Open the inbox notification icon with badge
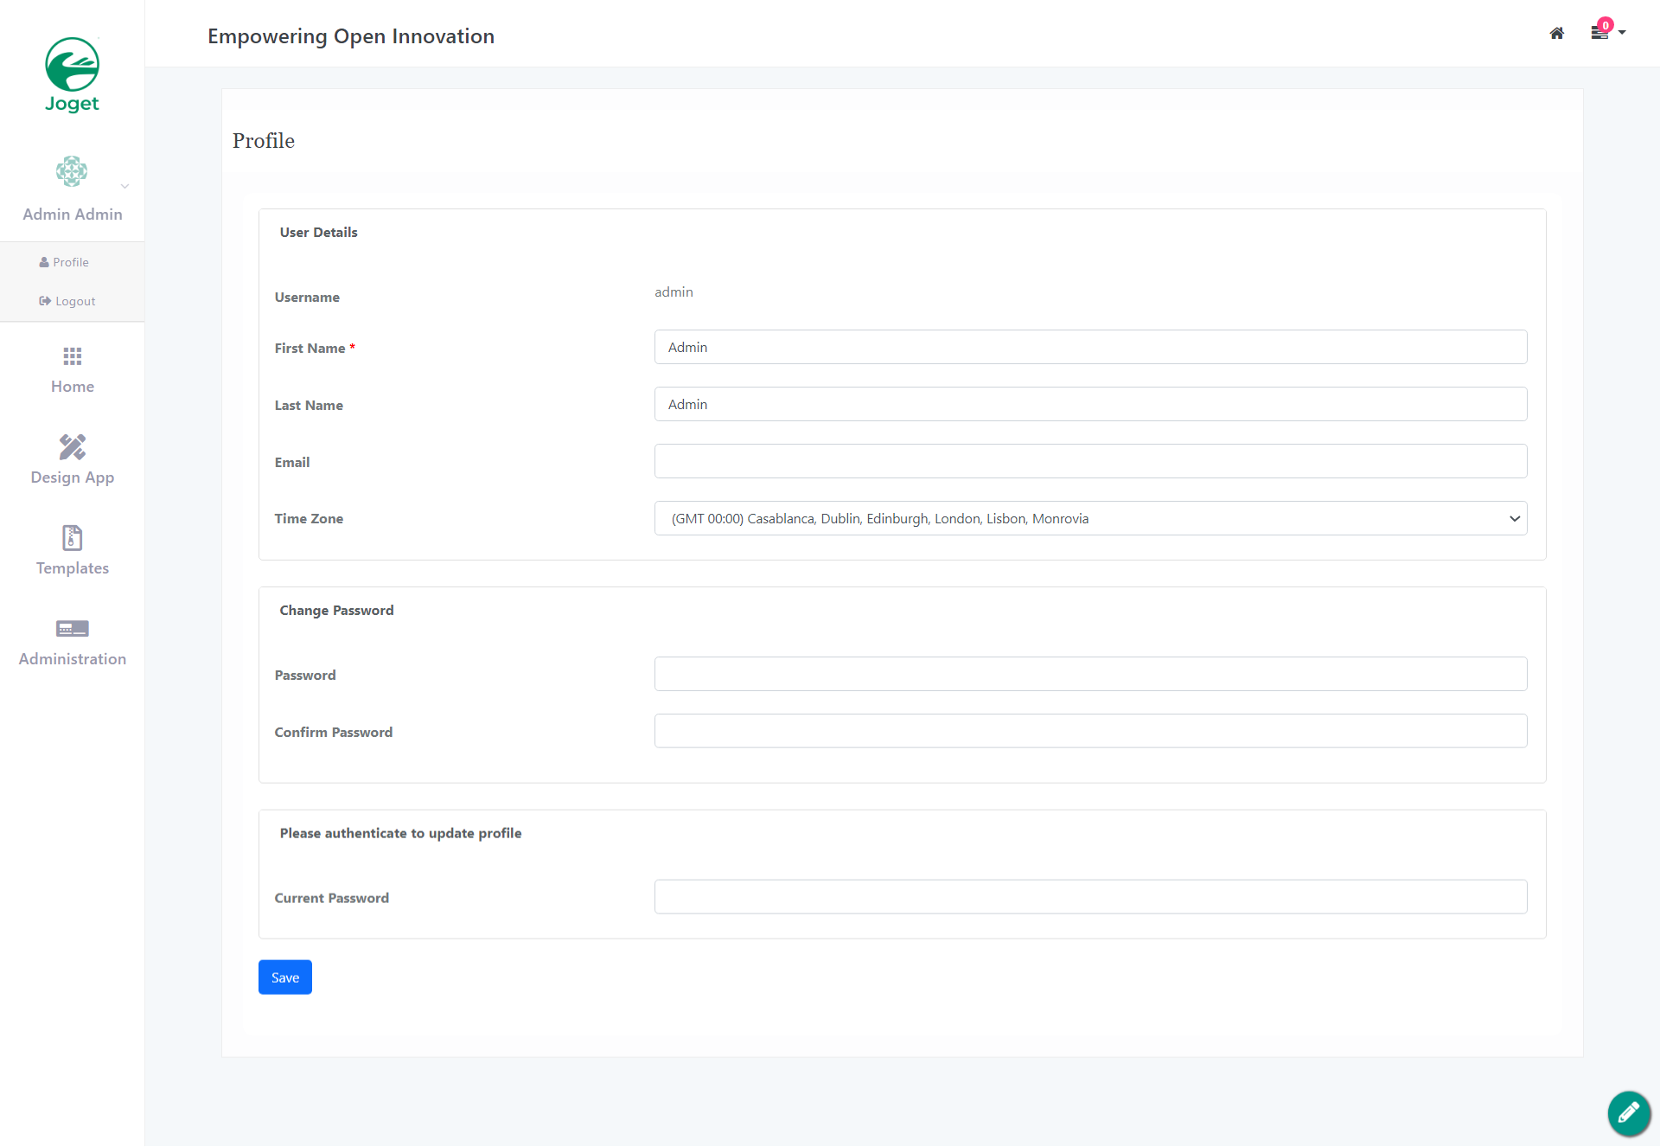This screenshot has height=1147, width=1660. click(x=1599, y=32)
